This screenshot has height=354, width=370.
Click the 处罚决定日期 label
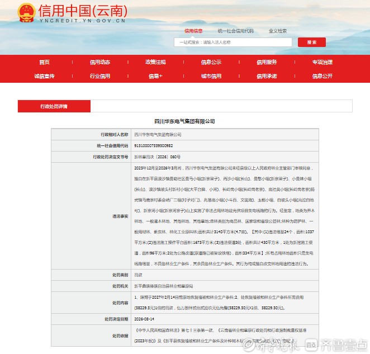[116, 319]
